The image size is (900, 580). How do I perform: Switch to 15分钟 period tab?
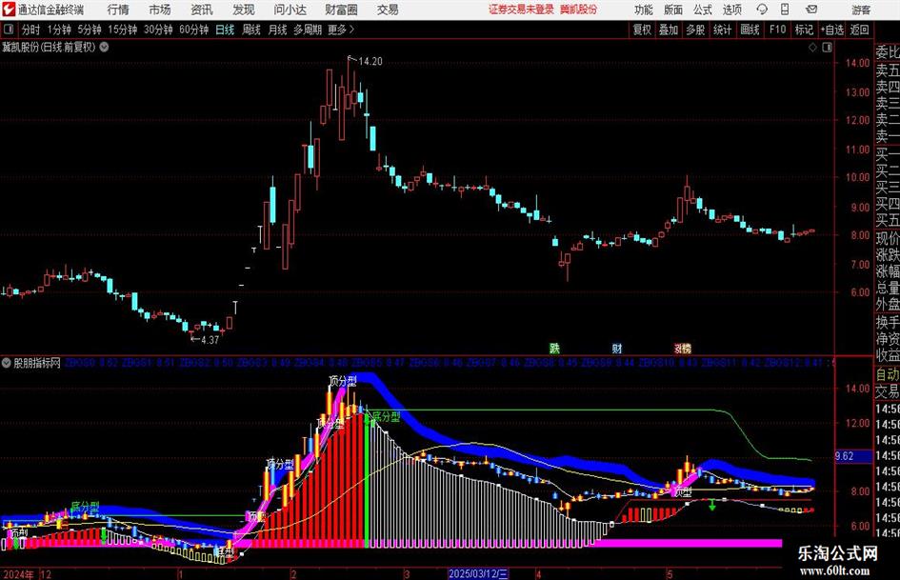tap(122, 30)
